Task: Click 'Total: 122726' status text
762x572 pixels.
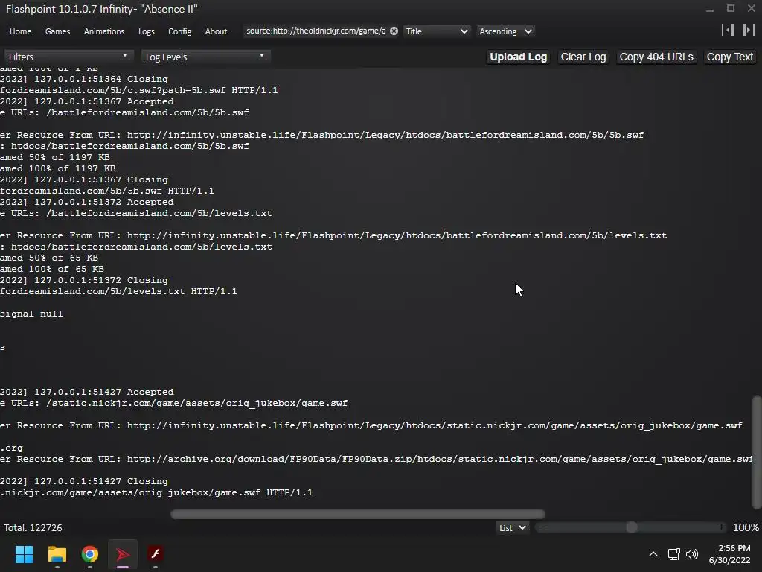Action: [33, 528]
